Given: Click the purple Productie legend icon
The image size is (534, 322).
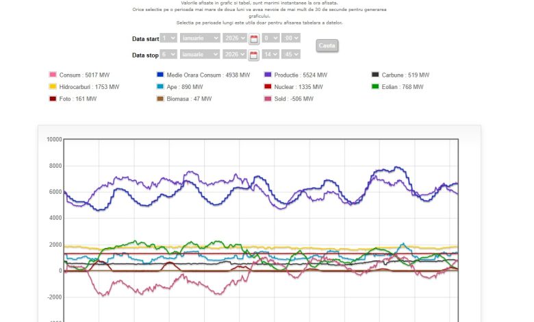Looking at the screenshot, I should [x=268, y=75].
